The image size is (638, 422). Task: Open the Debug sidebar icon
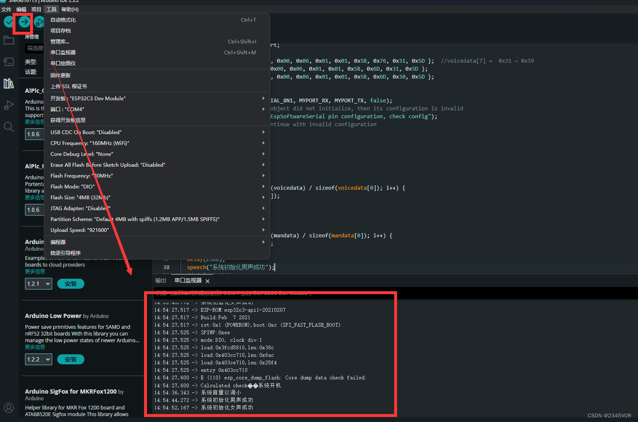pos(9,105)
